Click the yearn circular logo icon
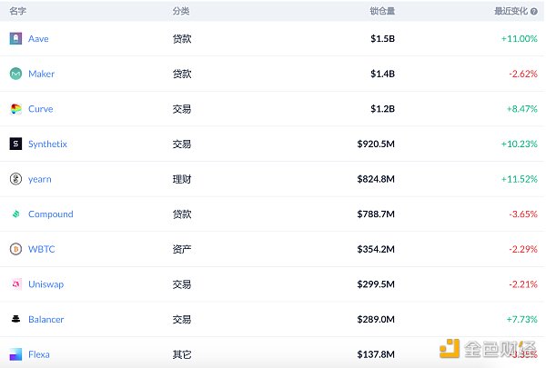This screenshot has width=546, height=368. 15,179
